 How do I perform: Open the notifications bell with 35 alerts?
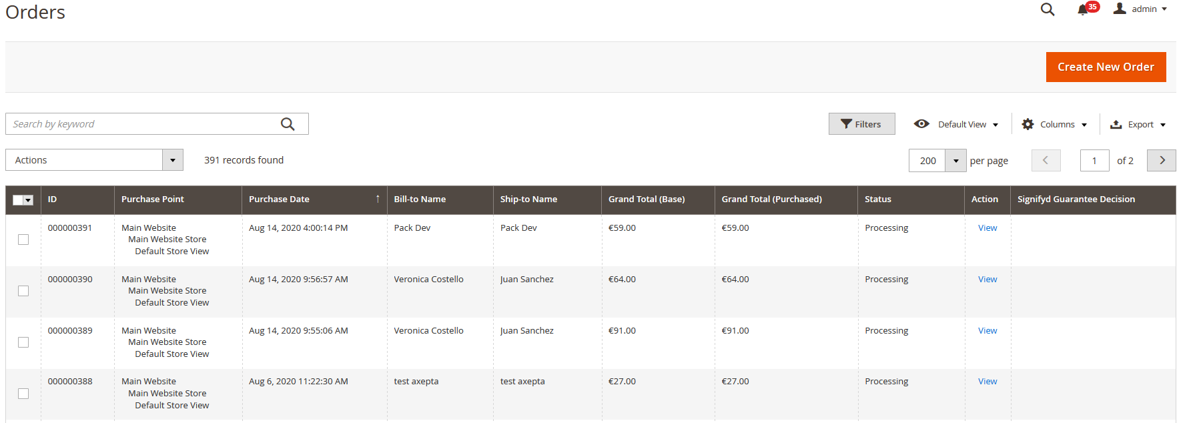(x=1083, y=10)
